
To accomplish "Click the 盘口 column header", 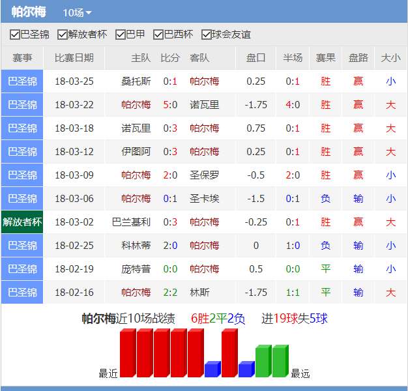I will (256, 58).
